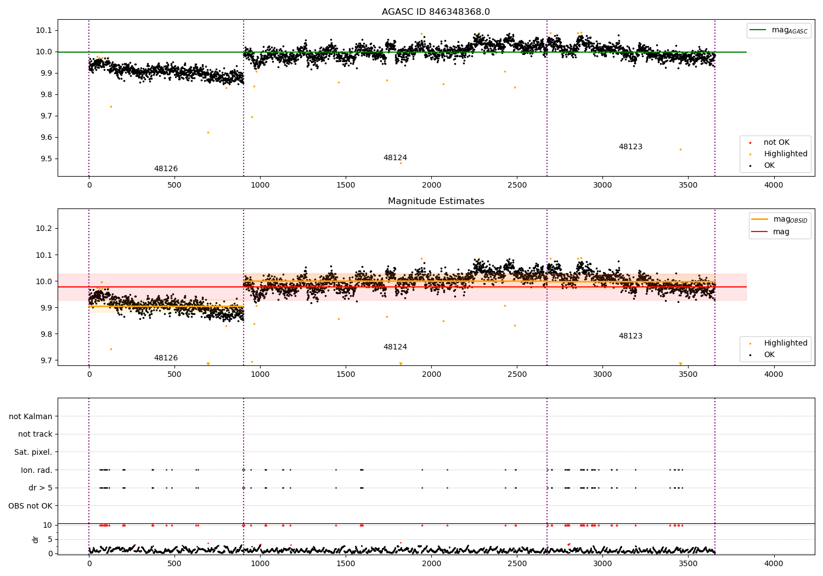Click y-tick 10 on the dr axis
823x576 pixels.
48,525
